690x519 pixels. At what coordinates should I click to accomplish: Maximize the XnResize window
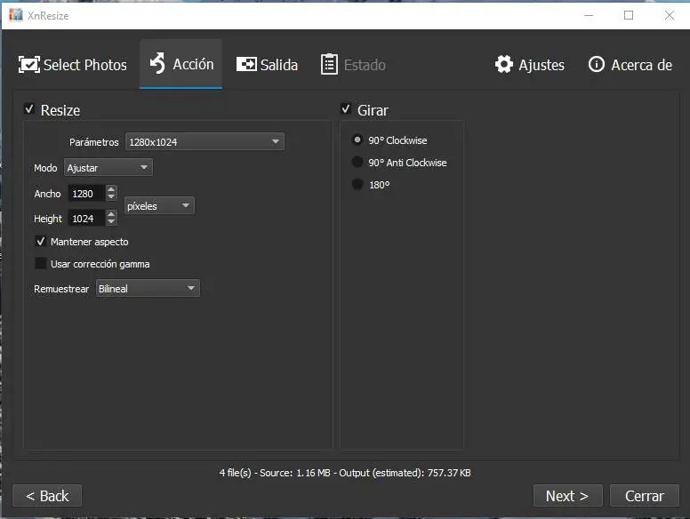[629, 15]
